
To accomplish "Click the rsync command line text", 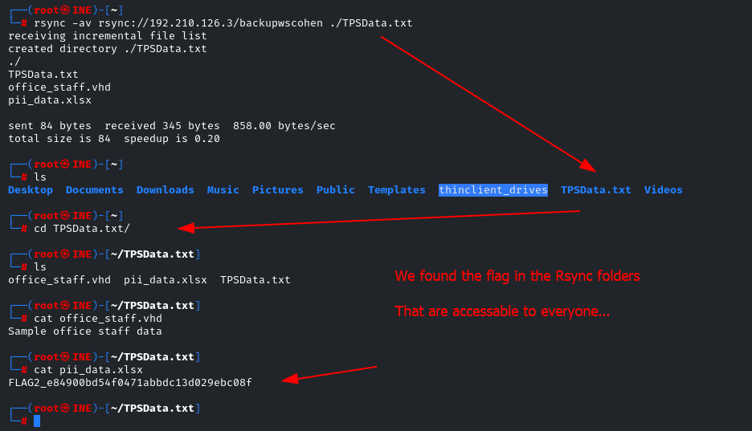I will [223, 23].
